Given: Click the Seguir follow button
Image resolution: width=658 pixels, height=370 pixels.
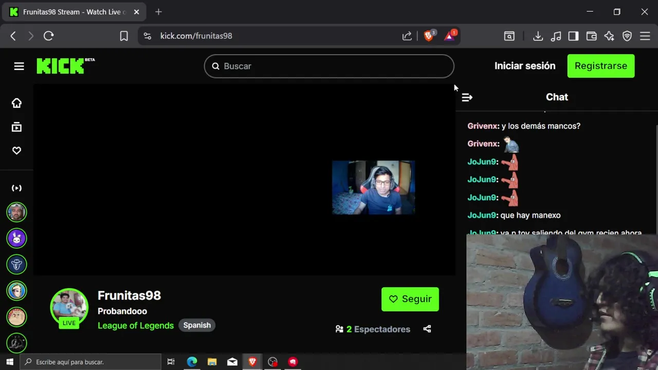Looking at the screenshot, I should click(x=410, y=299).
